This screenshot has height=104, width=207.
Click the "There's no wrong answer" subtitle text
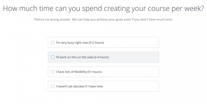[x=103, y=19]
